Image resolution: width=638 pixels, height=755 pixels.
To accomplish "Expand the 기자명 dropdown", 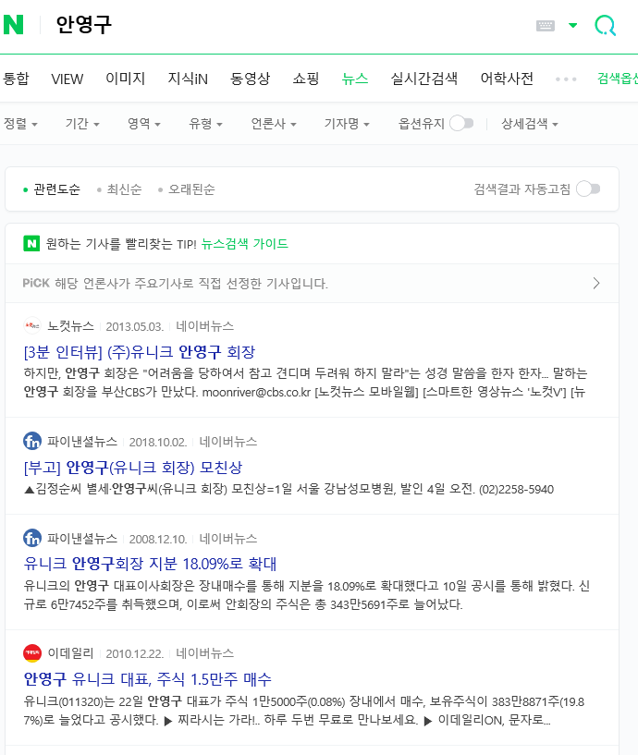I will [347, 124].
